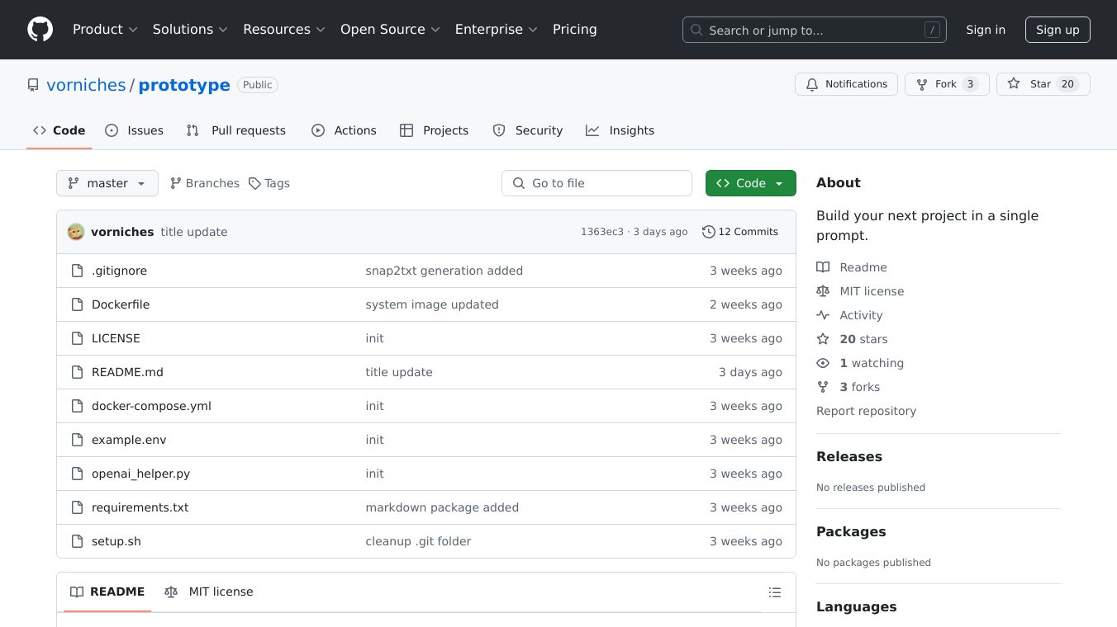Screen dimensions: 1117x627
Task: Click the commit history clock icon
Action: 708,232
